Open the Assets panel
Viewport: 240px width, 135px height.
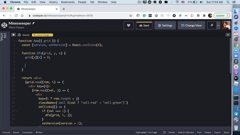(x=16, y=132)
